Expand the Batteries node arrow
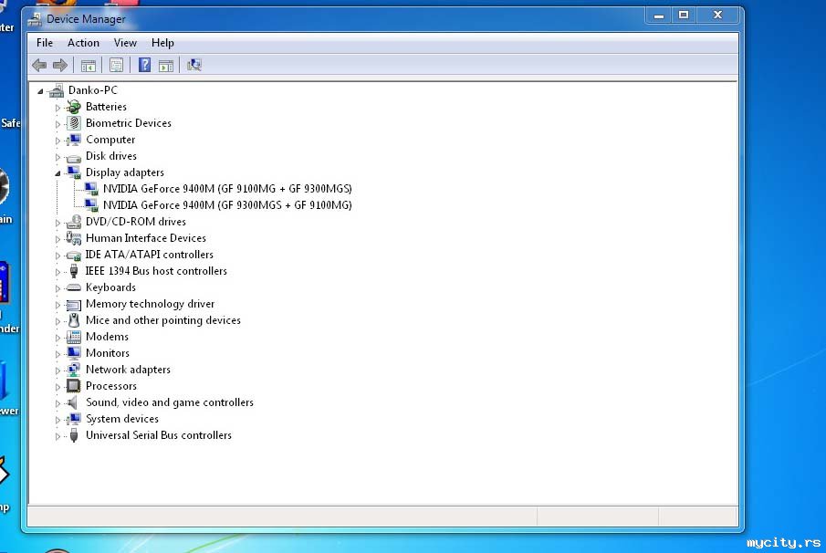Screen dimensions: 826x553 click(58, 108)
